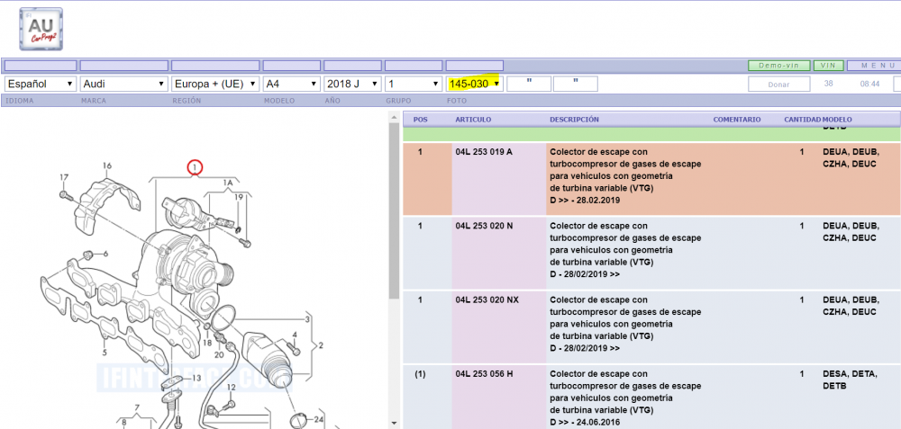Click diagram callout number 7
The width and height of the screenshot is (901, 429).
coord(137,407)
